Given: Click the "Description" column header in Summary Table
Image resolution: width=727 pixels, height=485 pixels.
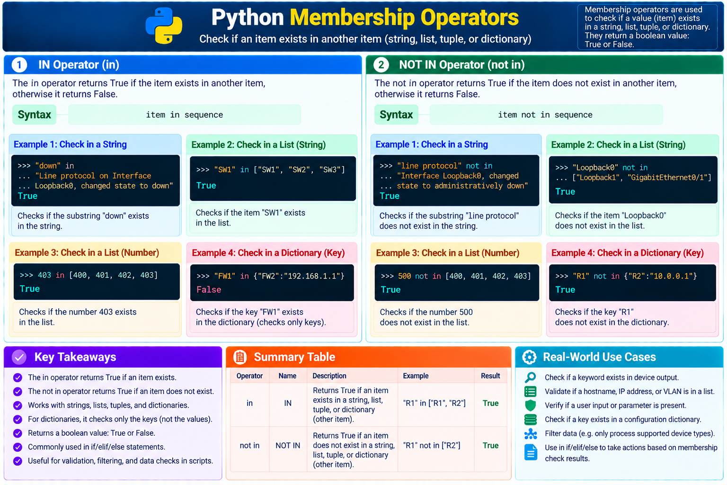Looking at the screenshot, I should click(x=329, y=376).
